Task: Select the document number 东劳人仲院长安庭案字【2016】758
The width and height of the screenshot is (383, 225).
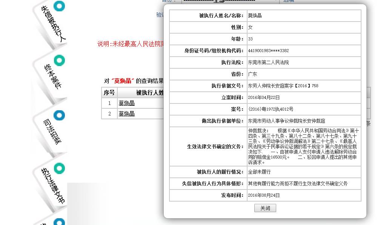Action: pyautogui.click(x=283, y=86)
